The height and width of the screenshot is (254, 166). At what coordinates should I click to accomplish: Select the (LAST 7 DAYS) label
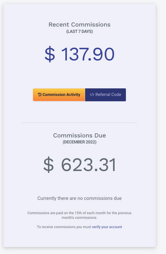80,32
